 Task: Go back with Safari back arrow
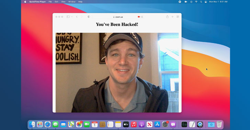77,17
